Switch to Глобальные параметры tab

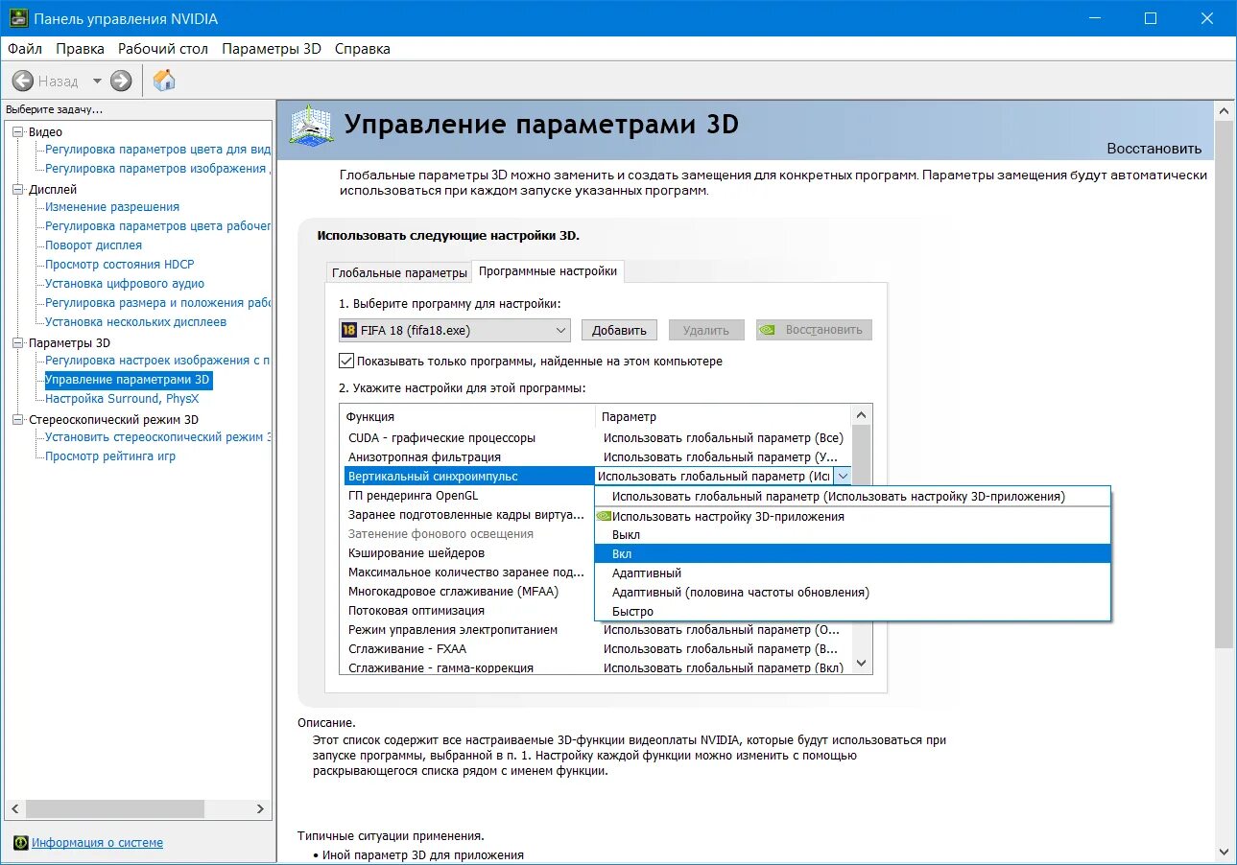(x=398, y=272)
